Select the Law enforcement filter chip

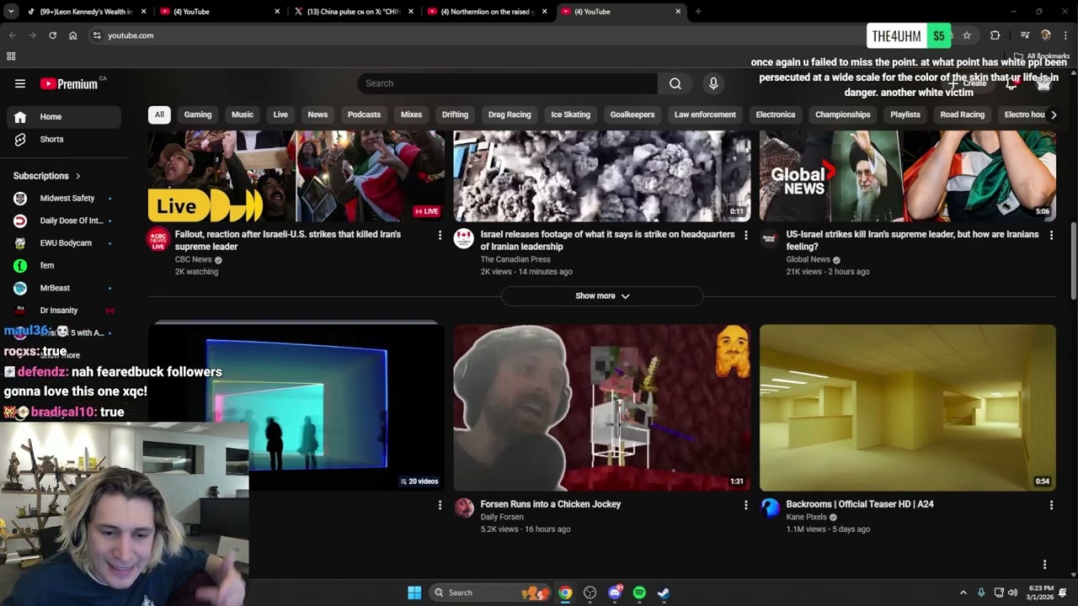705,114
